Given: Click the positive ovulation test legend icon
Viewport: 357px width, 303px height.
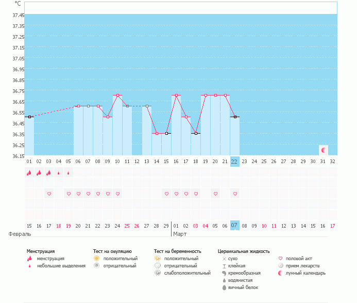Looking at the screenshot, I should [96, 258].
